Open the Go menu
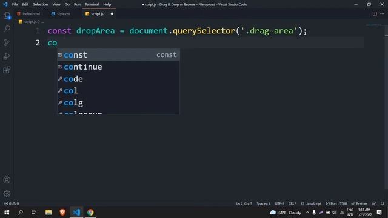This screenshot has width=388, height=218. pyautogui.click(x=67, y=4)
